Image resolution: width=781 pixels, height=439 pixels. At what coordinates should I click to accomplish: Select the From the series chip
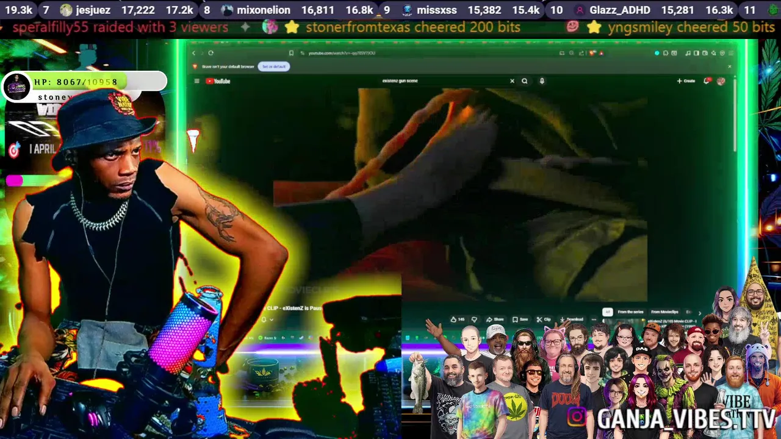coord(630,312)
